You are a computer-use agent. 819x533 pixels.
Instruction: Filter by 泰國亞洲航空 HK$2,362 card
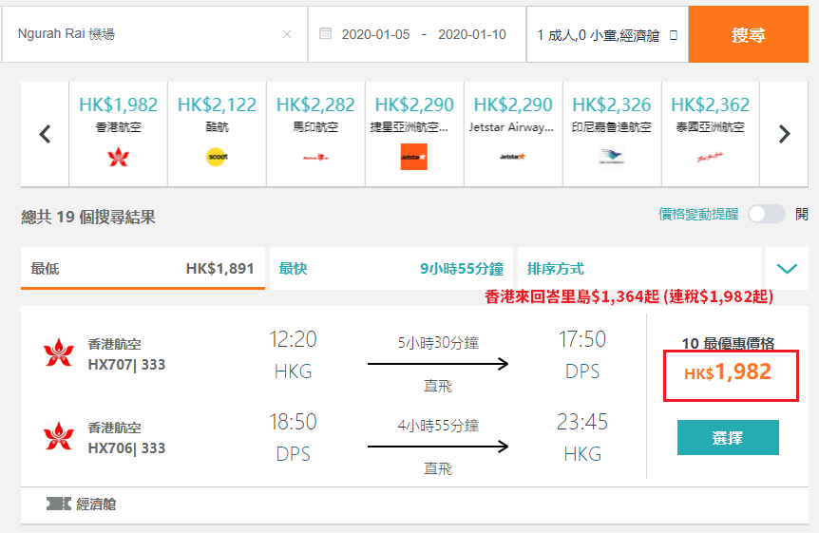click(711, 134)
